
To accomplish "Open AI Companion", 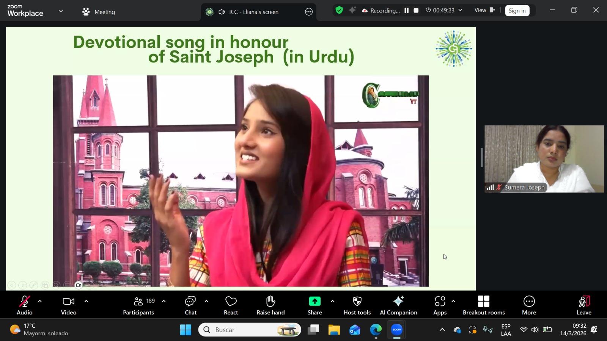I will [x=398, y=305].
